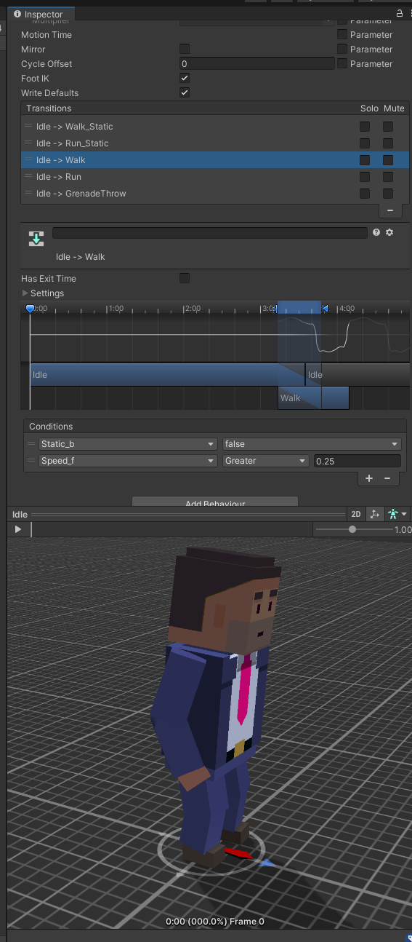
Task: Open the Static_b parameter dropdown
Action: click(x=128, y=443)
